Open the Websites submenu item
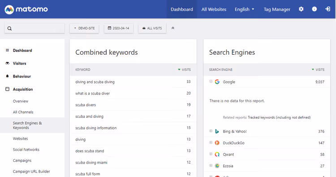Image resolution: width=336 pixels, height=177 pixels. click(x=20, y=138)
